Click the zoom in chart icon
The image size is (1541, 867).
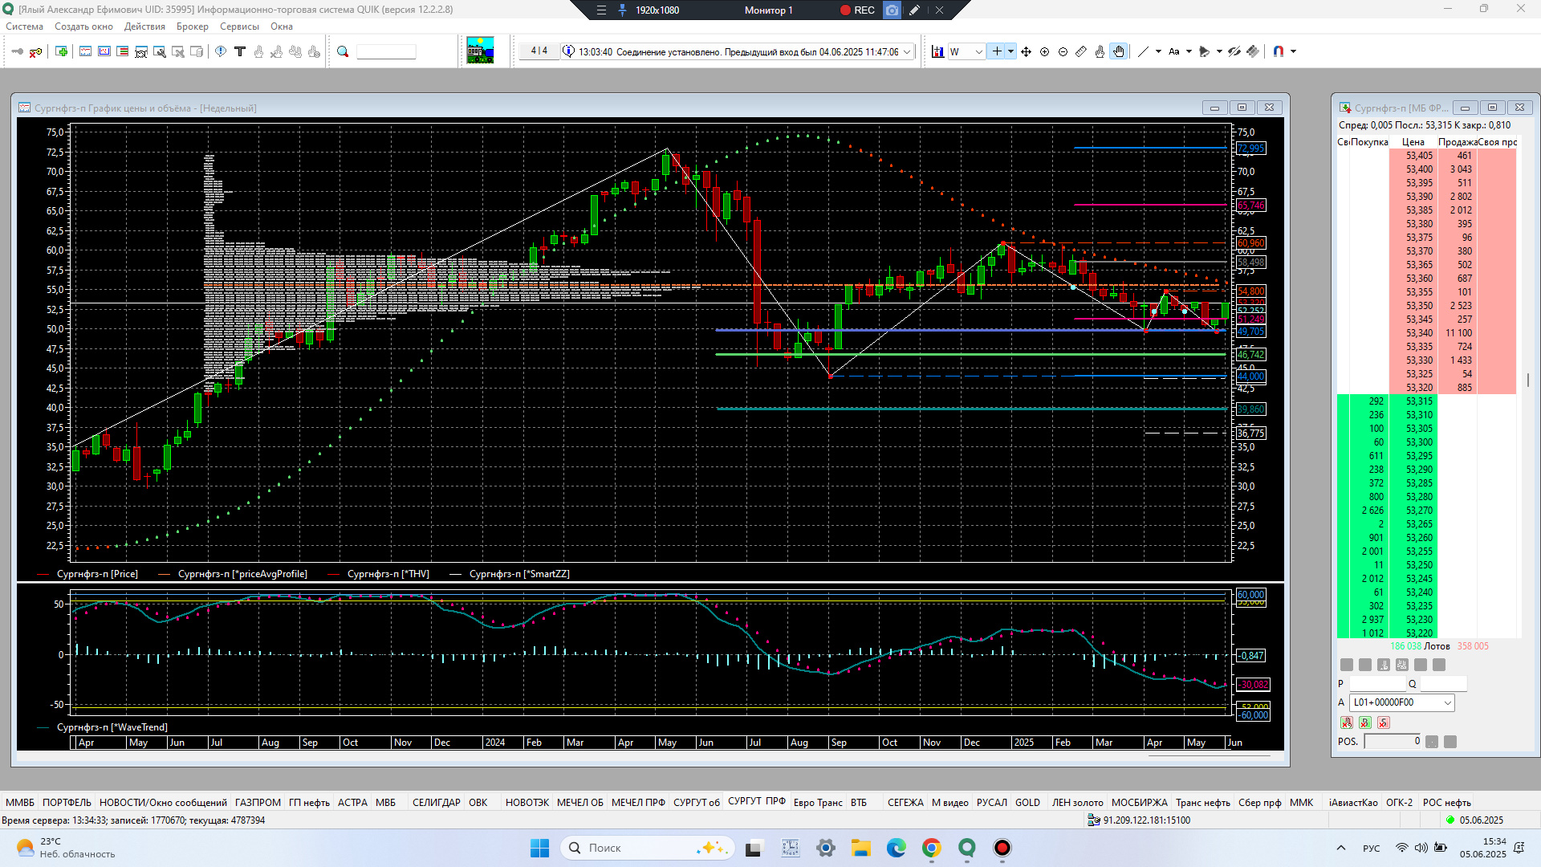pos(1044,51)
